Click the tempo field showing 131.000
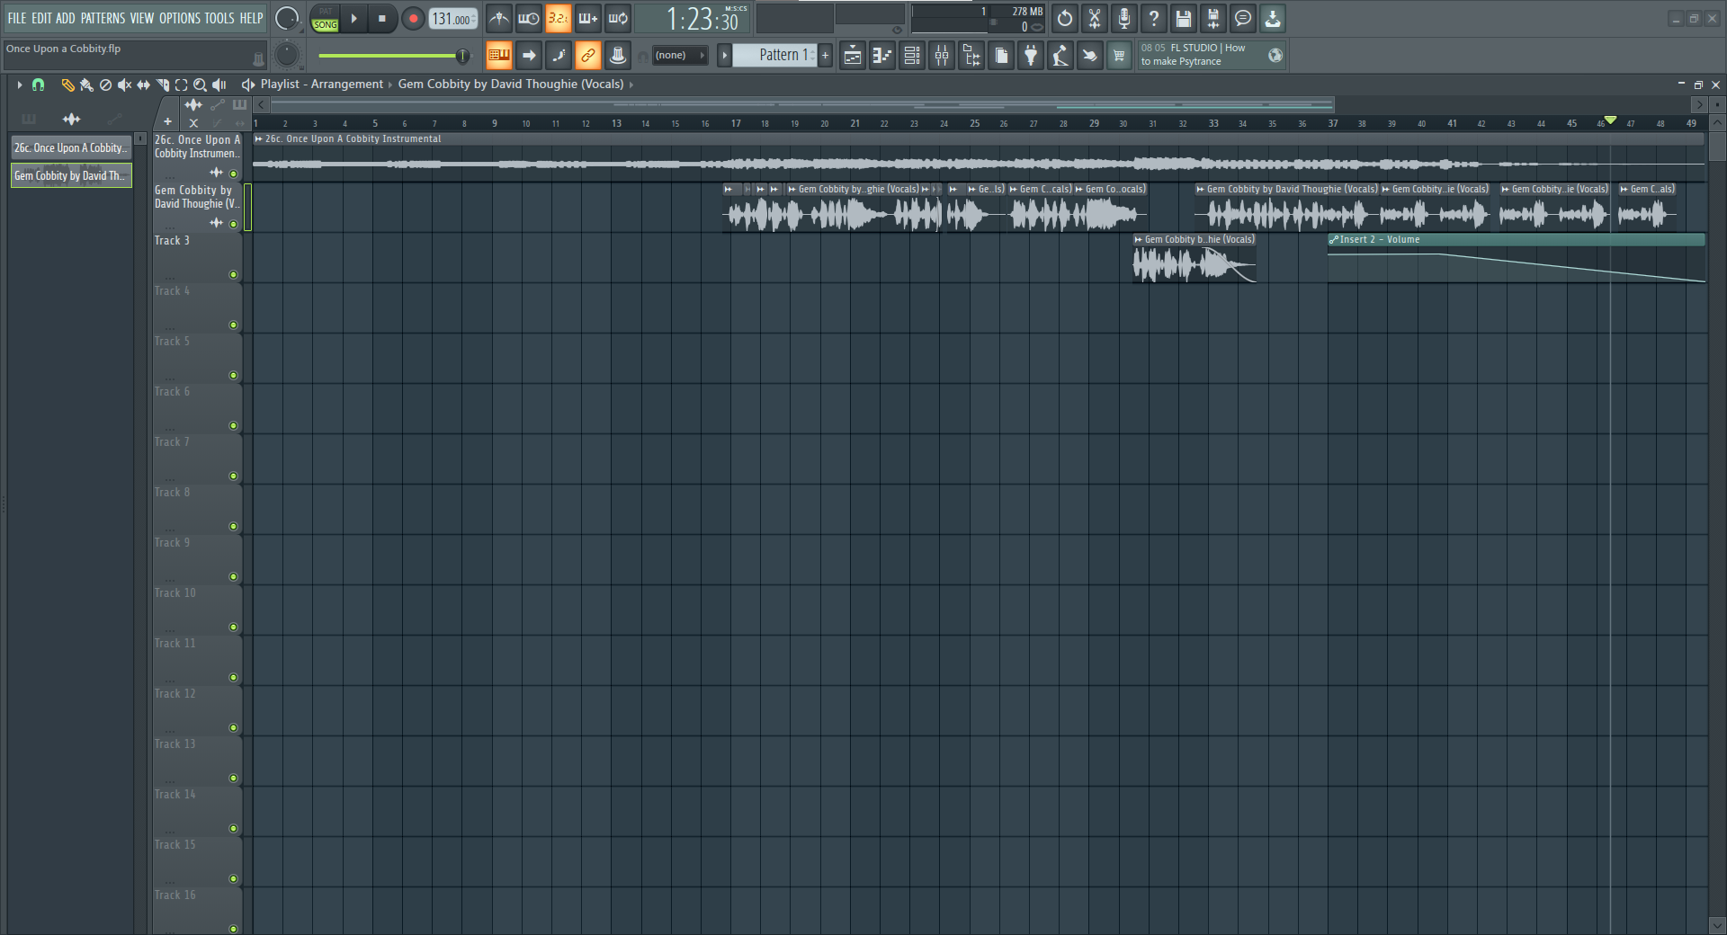This screenshot has height=935, width=1727. 452,19
